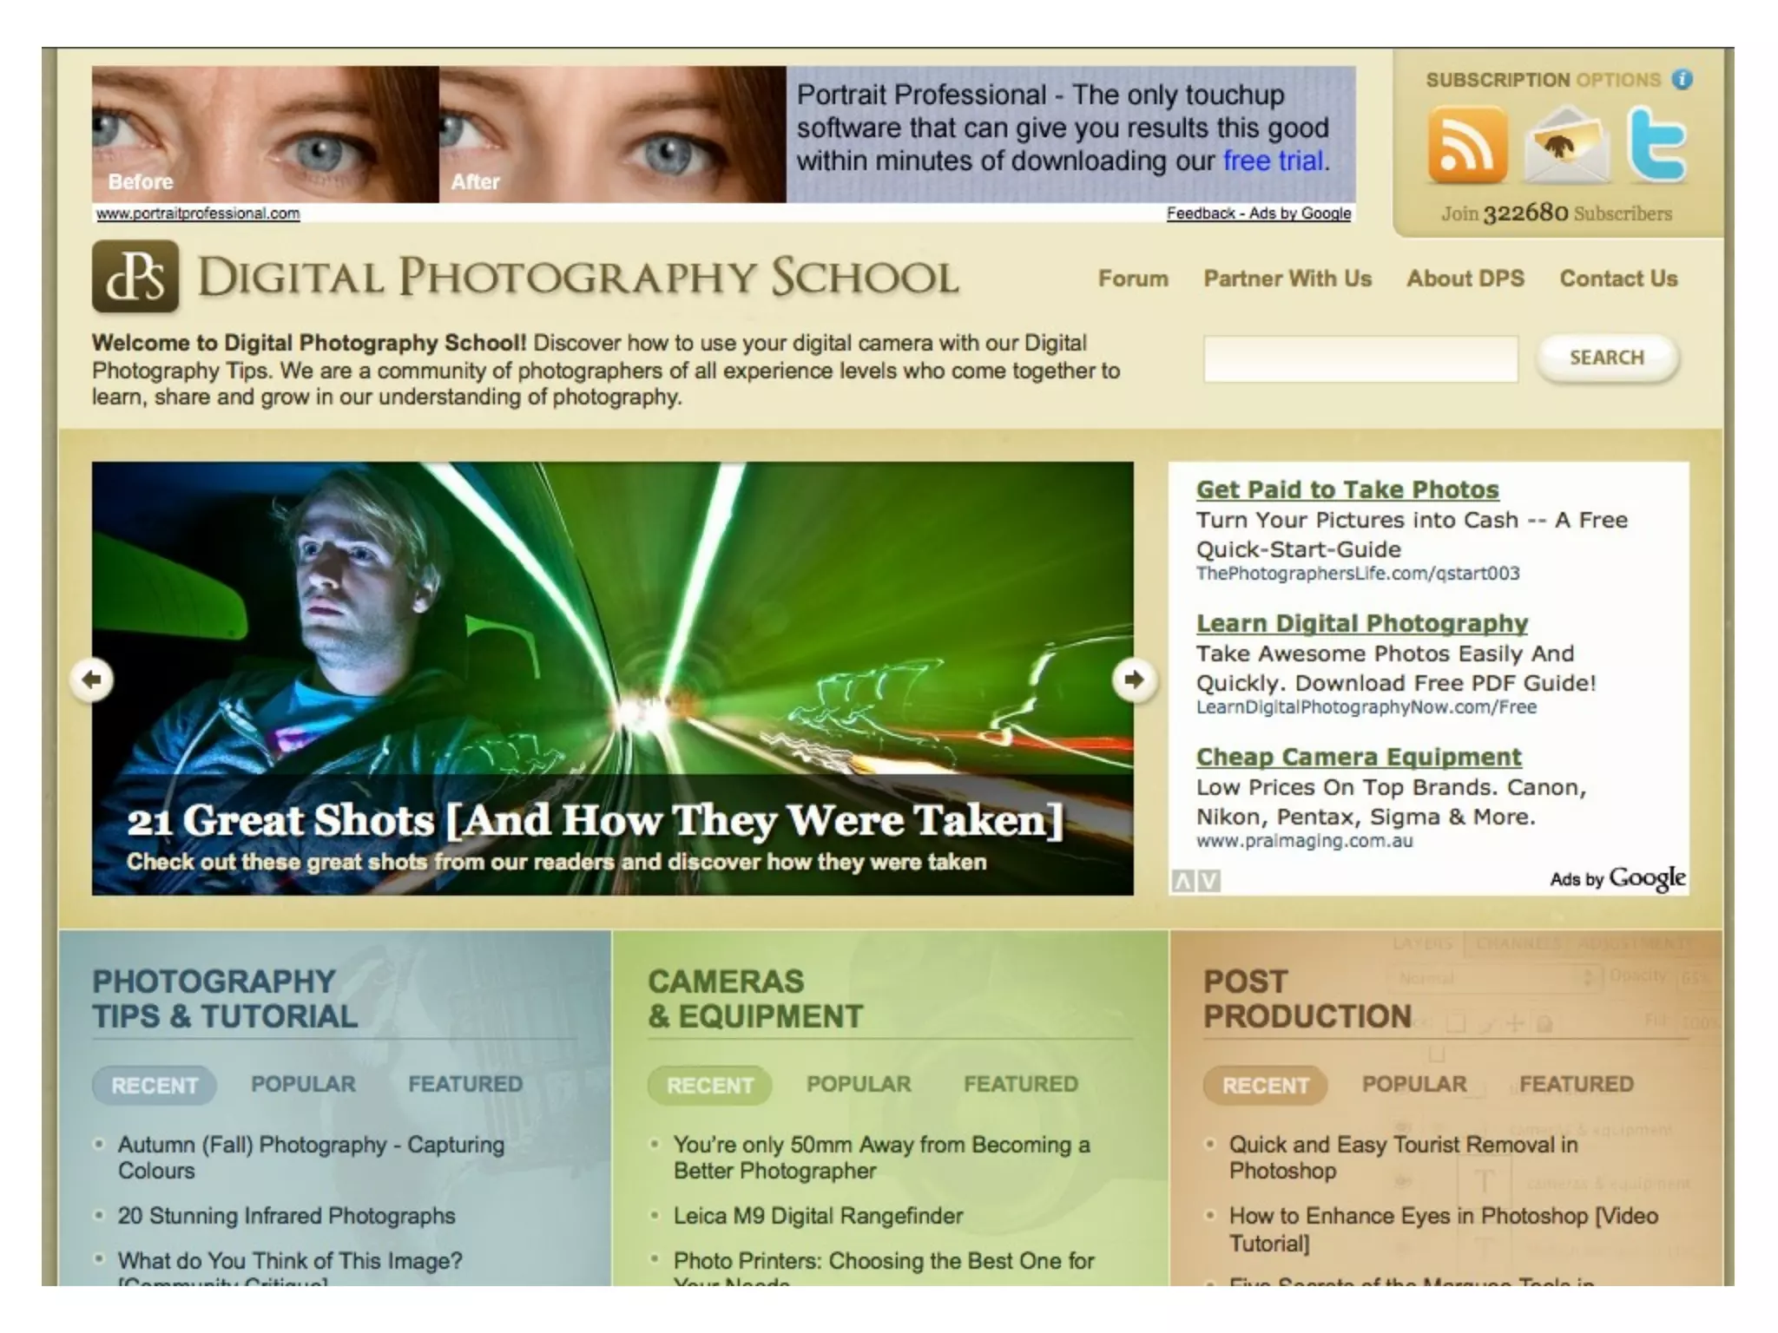Open the email subscription envelope icon
This screenshot has height=1333, width=1778.
coord(1565,145)
